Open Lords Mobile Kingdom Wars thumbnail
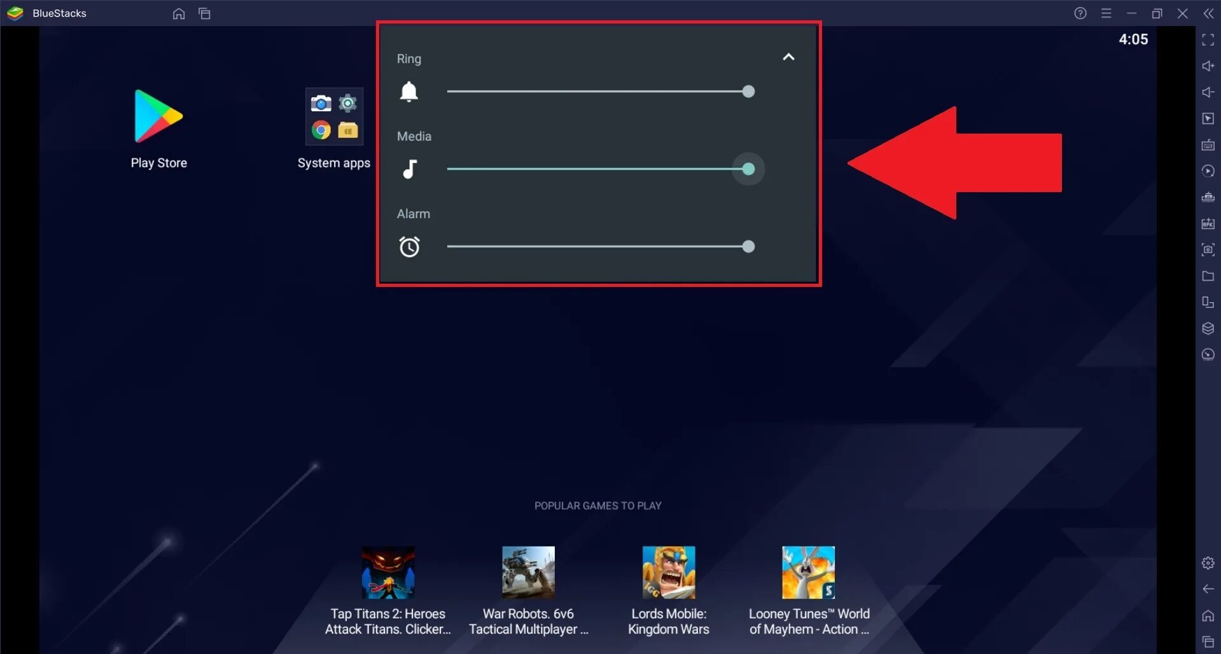 pyautogui.click(x=669, y=573)
